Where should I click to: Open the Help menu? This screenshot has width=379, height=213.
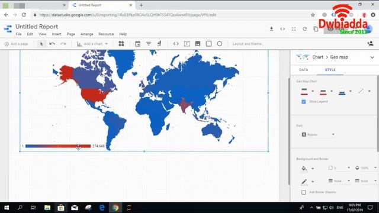[x=123, y=34]
